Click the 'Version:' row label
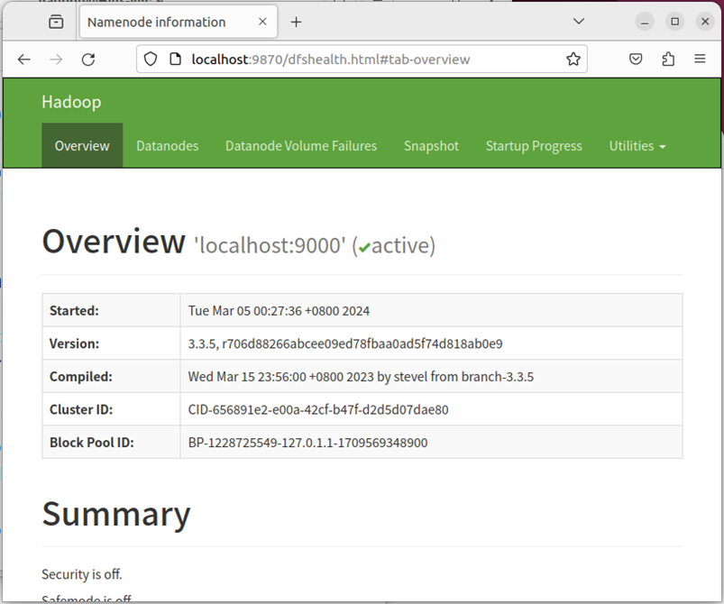The image size is (724, 604). click(x=74, y=343)
